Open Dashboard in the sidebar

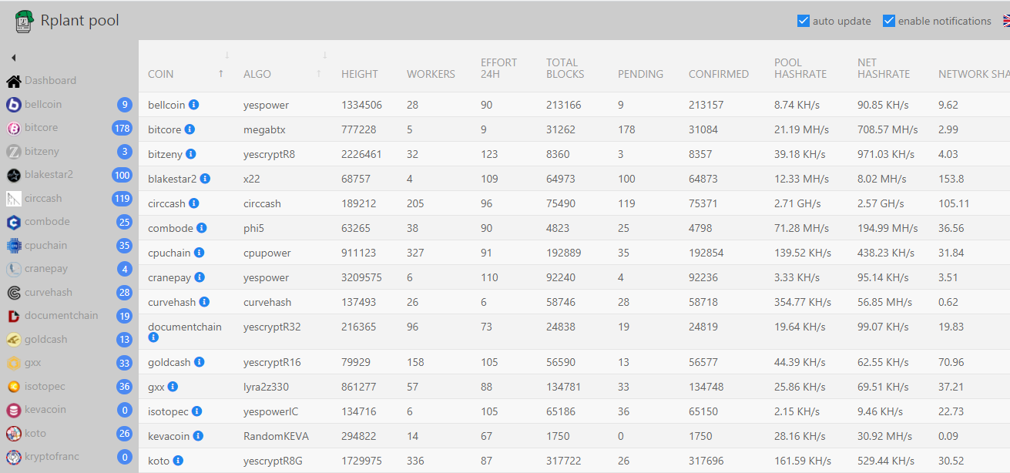50,80
